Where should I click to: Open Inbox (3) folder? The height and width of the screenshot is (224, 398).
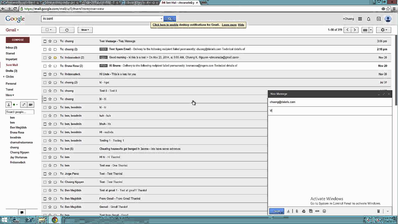[x=11, y=48]
